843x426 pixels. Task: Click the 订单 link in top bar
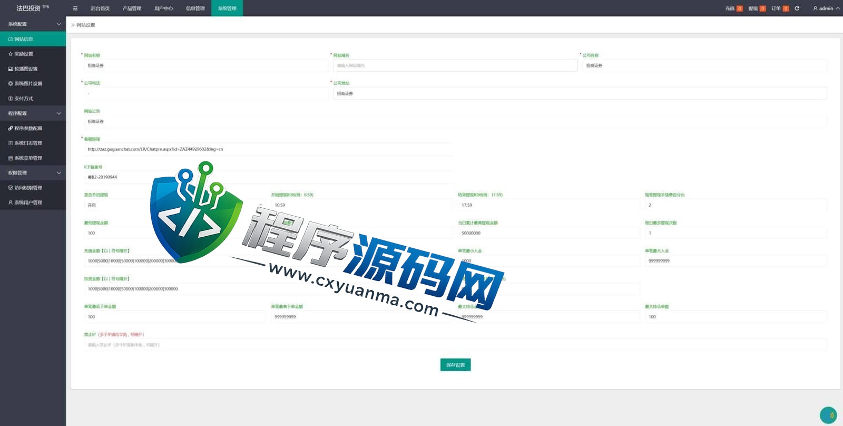click(776, 8)
